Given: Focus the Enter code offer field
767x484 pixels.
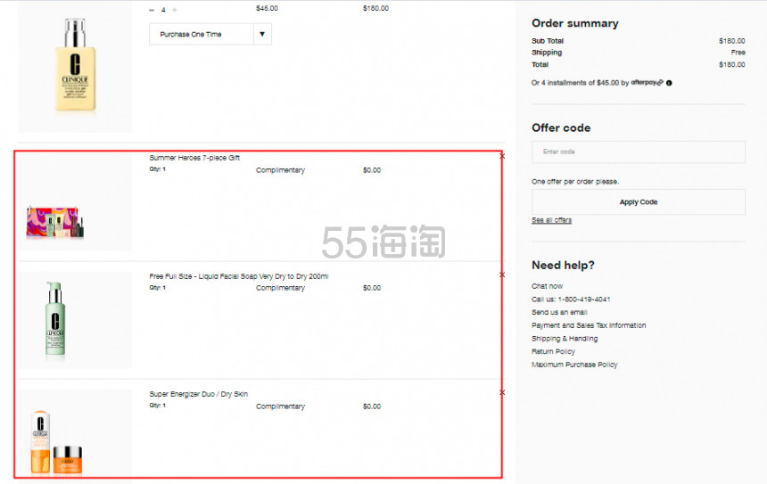Looking at the screenshot, I should [x=639, y=152].
